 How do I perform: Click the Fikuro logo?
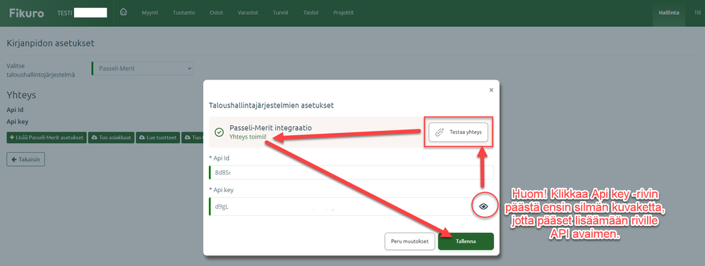pyautogui.click(x=27, y=13)
